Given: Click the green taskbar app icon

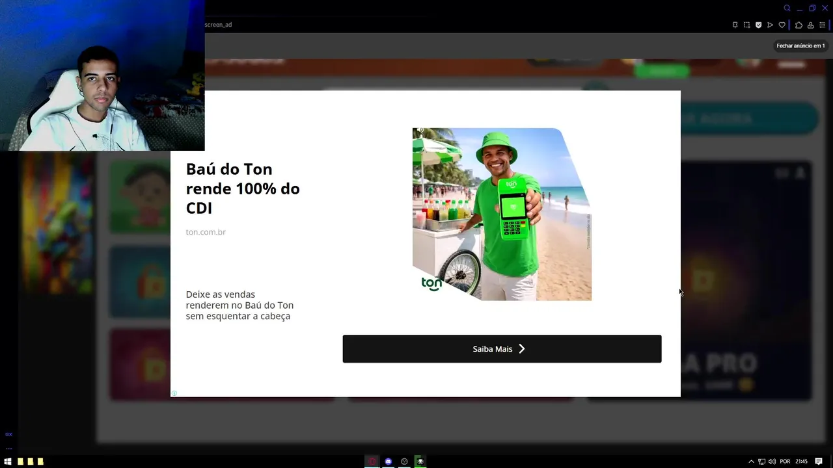Looking at the screenshot, I should click(420, 461).
